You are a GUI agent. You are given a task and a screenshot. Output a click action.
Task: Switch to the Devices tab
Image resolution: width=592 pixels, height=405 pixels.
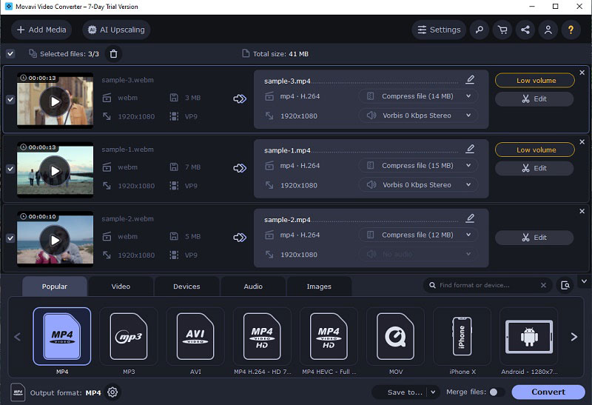coord(186,287)
